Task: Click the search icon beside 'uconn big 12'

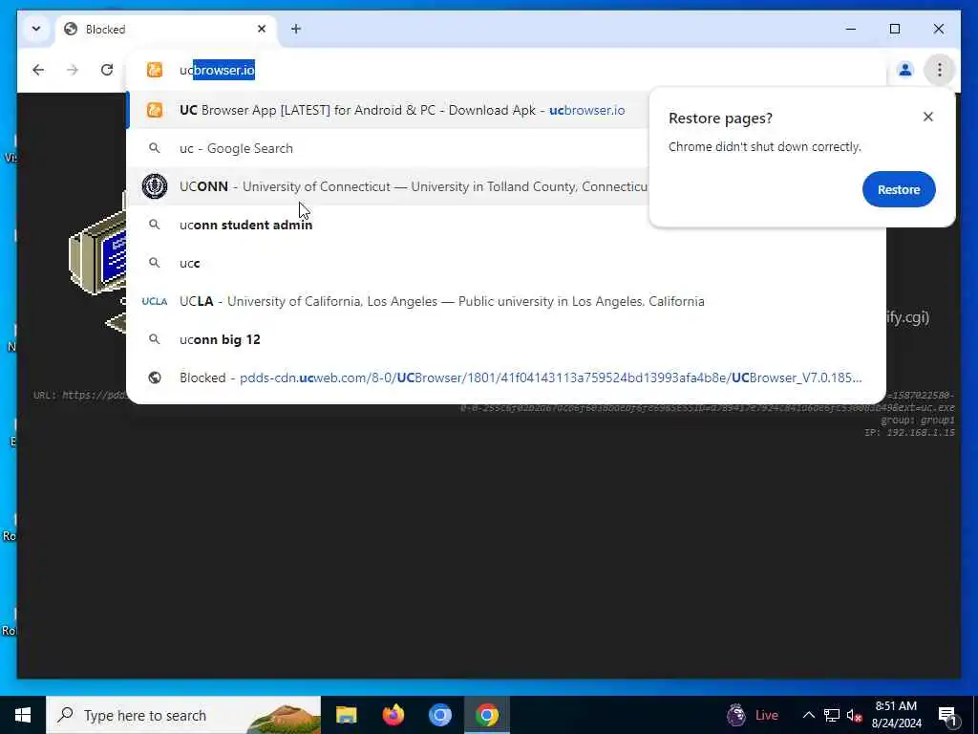Action: (x=155, y=339)
